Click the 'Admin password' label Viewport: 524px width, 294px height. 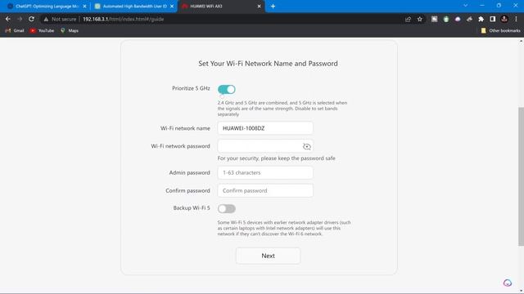[x=189, y=172]
